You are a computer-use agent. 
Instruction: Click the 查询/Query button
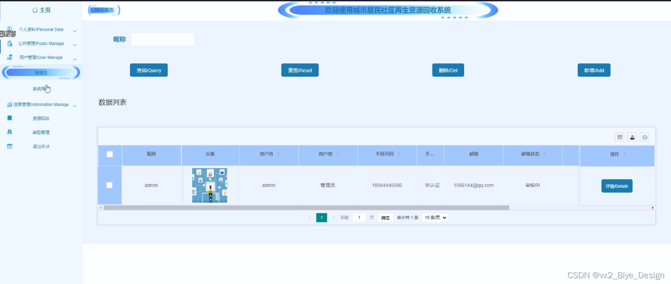(x=149, y=70)
